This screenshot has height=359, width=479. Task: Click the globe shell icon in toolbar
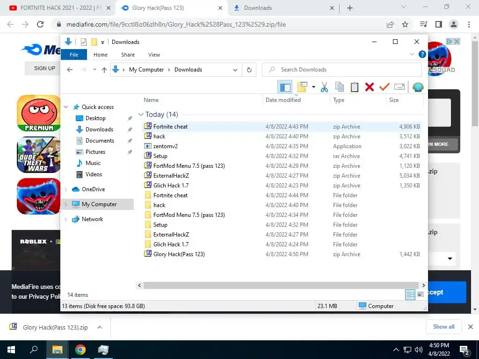[x=418, y=87]
